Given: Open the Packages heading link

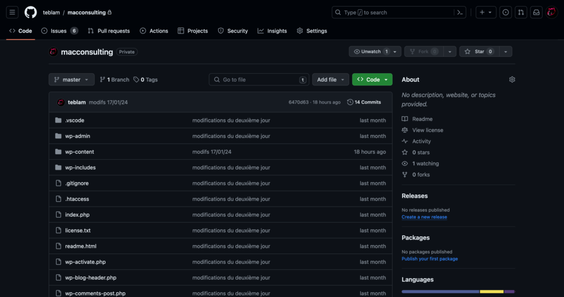Looking at the screenshot, I should 415,237.
